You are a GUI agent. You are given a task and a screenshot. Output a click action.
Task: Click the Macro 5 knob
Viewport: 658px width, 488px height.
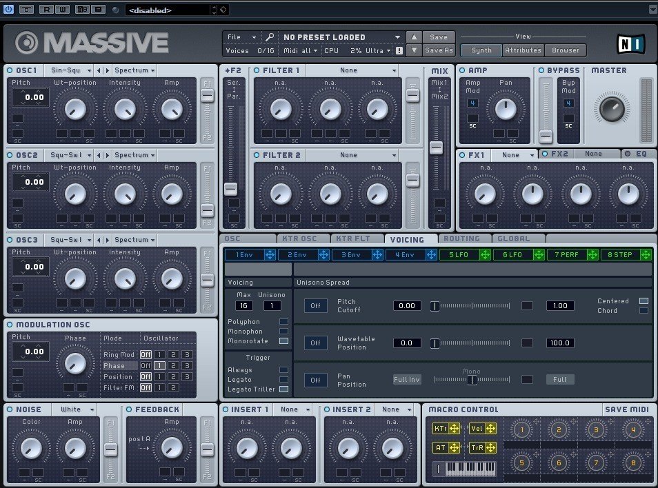click(521, 463)
